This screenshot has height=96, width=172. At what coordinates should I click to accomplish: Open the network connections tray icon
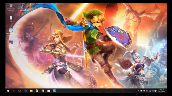[x=150, y=91]
